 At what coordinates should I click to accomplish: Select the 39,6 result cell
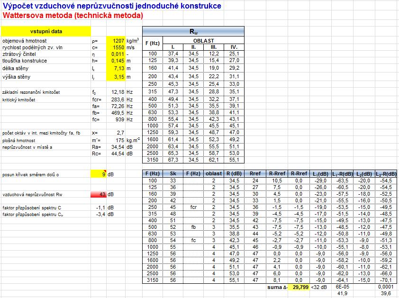click(x=386, y=293)
